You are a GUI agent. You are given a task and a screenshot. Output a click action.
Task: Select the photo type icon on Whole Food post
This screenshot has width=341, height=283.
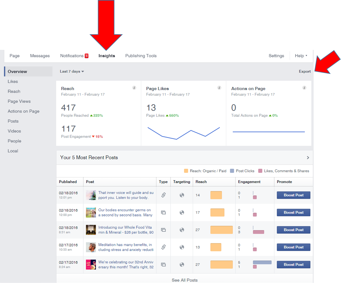coord(163,230)
